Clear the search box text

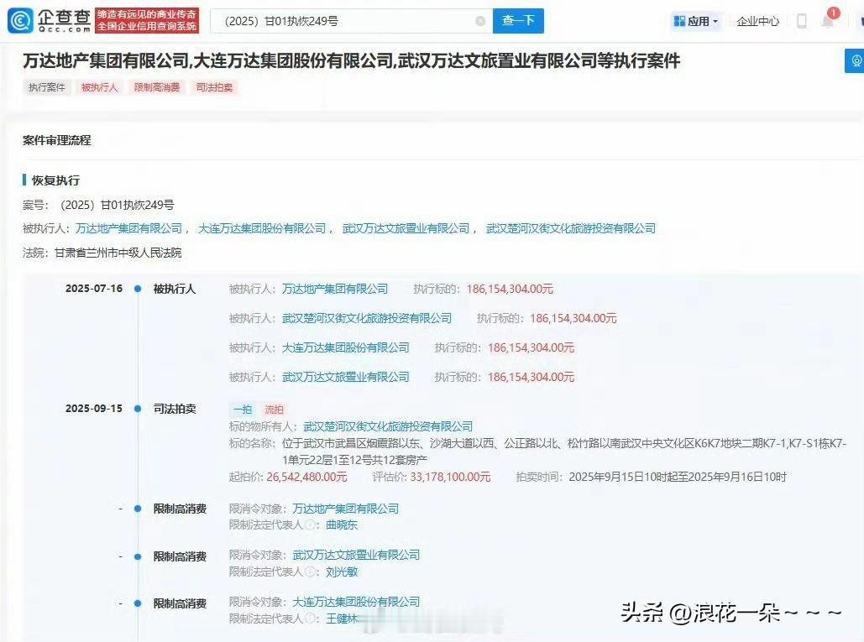click(480, 21)
